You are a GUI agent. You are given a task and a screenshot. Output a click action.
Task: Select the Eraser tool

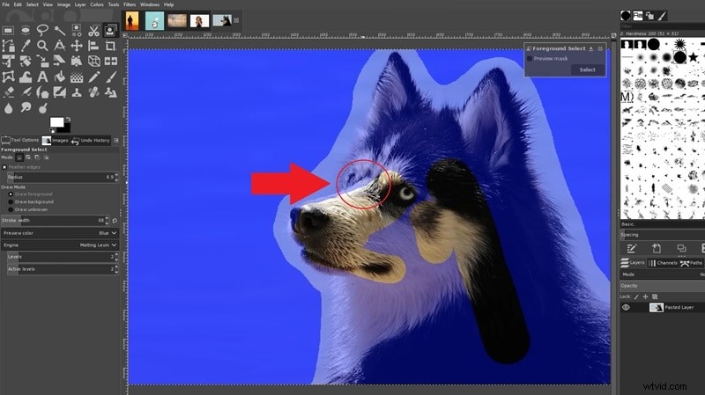click(8, 92)
